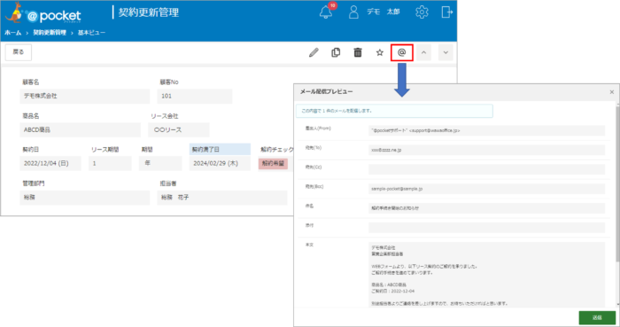Click the 契約日 value 2022/12/04 (日)
Screen dimensions: 620x327
point(50,163)
